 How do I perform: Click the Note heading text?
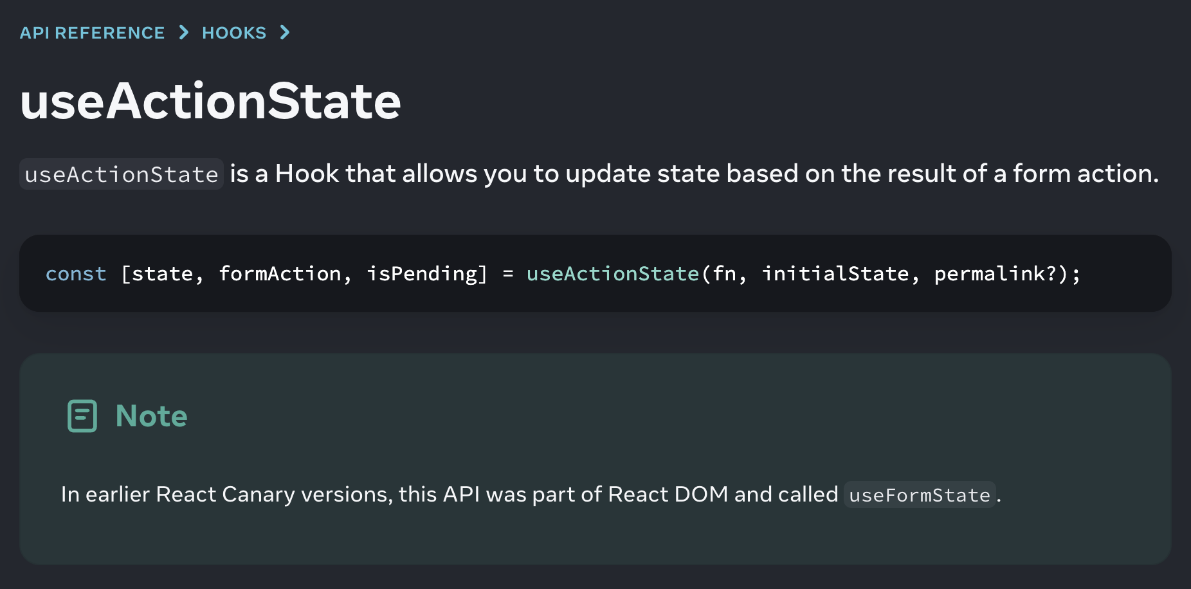point(152,416)
